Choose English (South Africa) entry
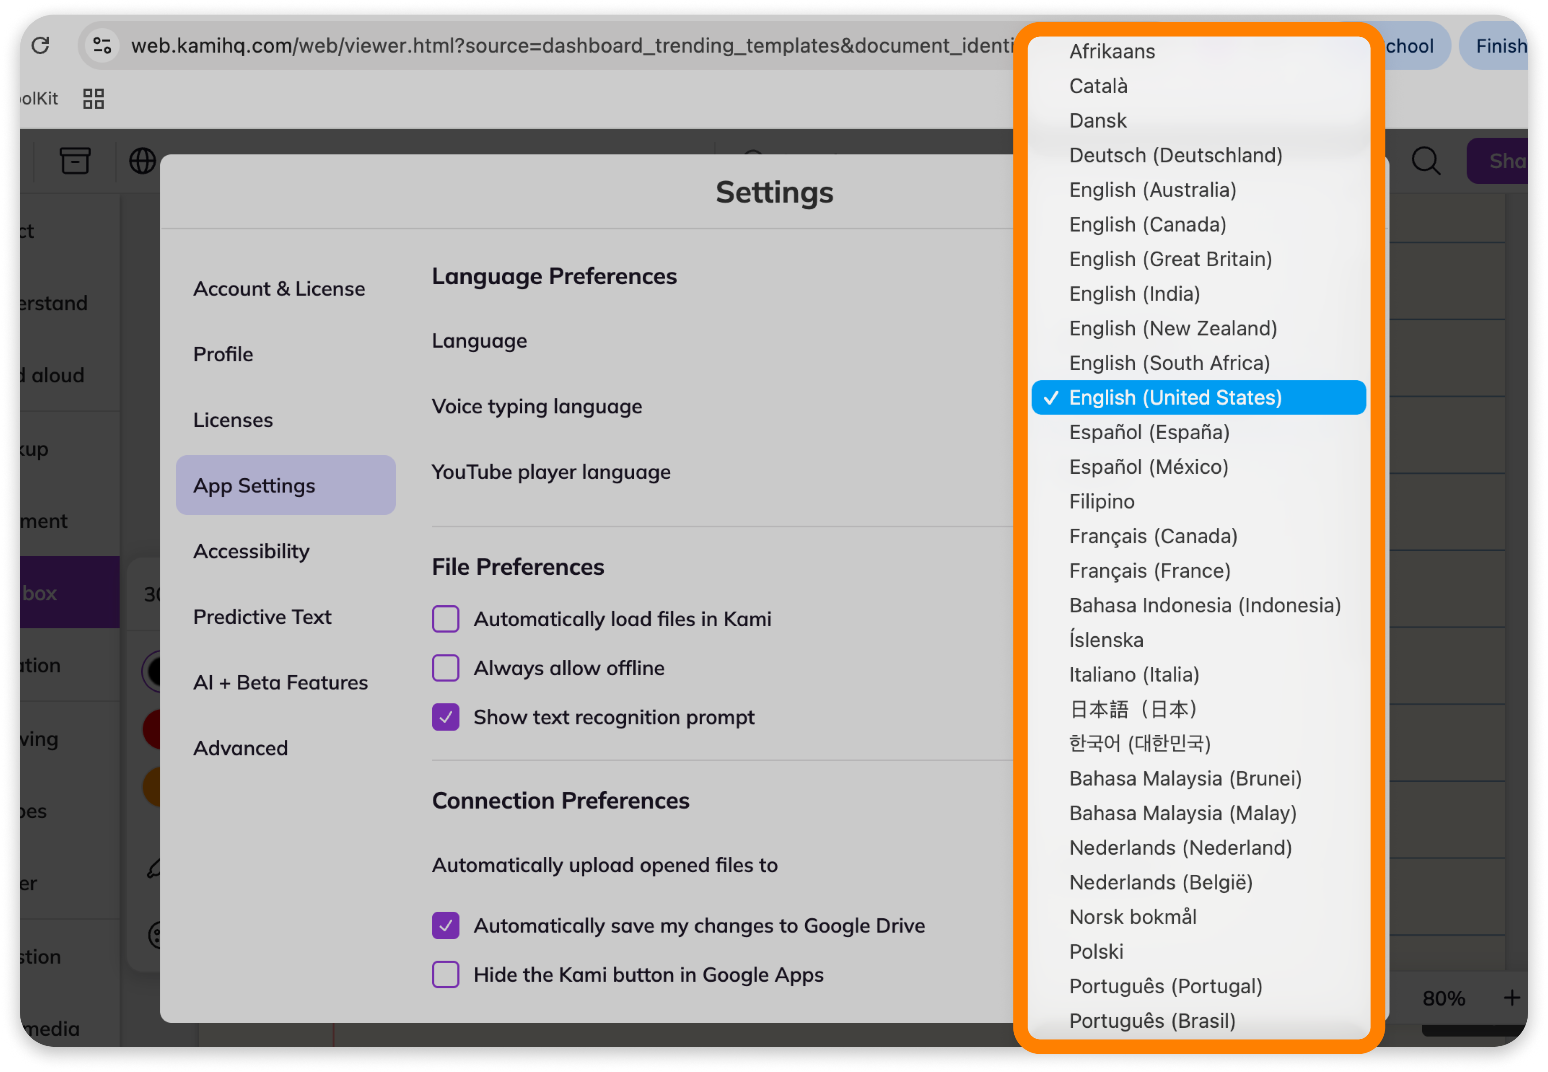 click(x=1199, y=363)
